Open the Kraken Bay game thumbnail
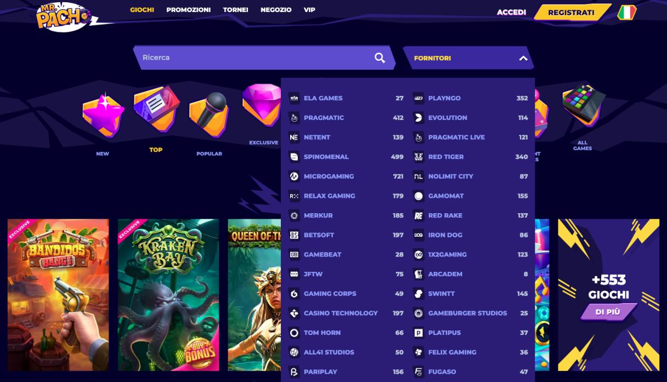The image size is (667, 382). coord(168,295)
